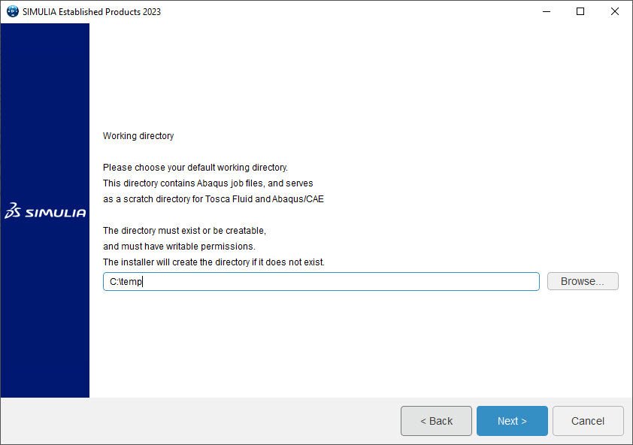The image size is (633, 445).
Task: Click the SIMULIA app icon in title bar
Action: coord(13,11)
